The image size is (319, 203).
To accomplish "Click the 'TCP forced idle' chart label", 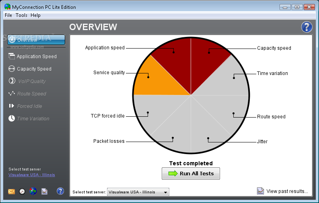I will click(x=108, y=116).
